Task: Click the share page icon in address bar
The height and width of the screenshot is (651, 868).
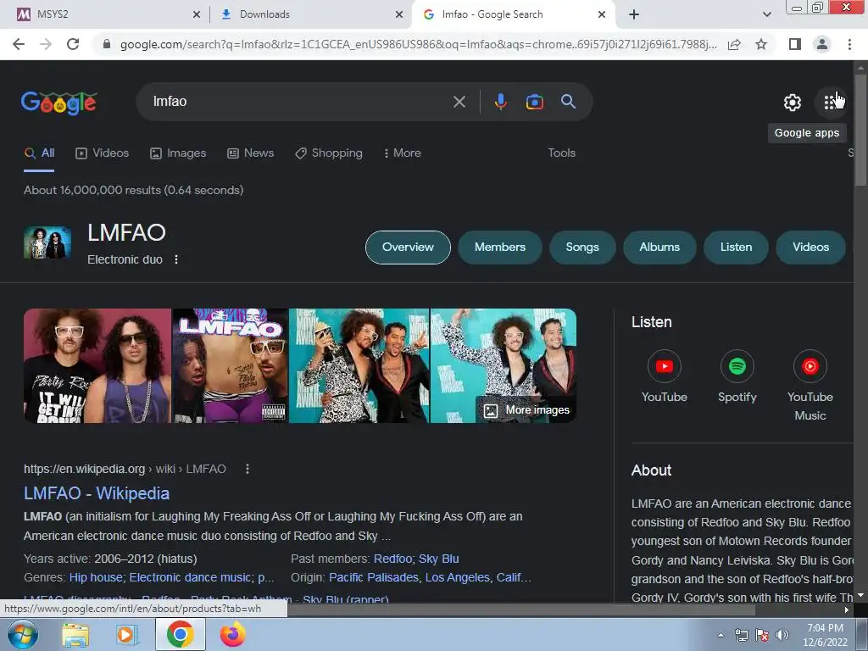Action: click(x=734, y=44)
